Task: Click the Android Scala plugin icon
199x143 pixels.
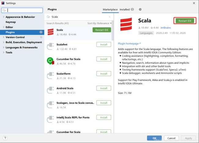Action: 51,90
